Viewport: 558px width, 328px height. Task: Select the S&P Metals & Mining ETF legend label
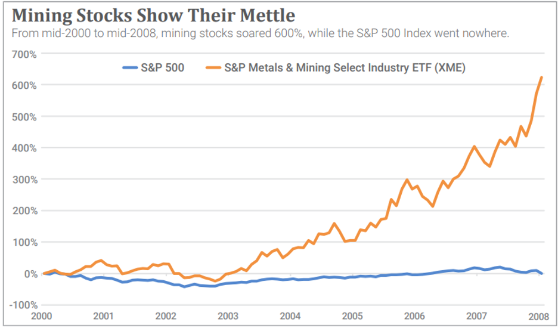(x=345, y=68)
